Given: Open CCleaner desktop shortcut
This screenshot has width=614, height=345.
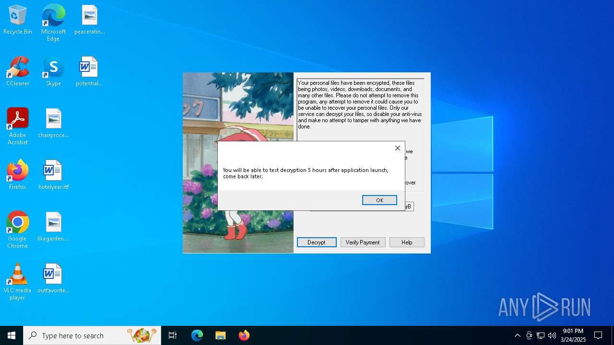Looking at the screenshot, I should point(18,71).
